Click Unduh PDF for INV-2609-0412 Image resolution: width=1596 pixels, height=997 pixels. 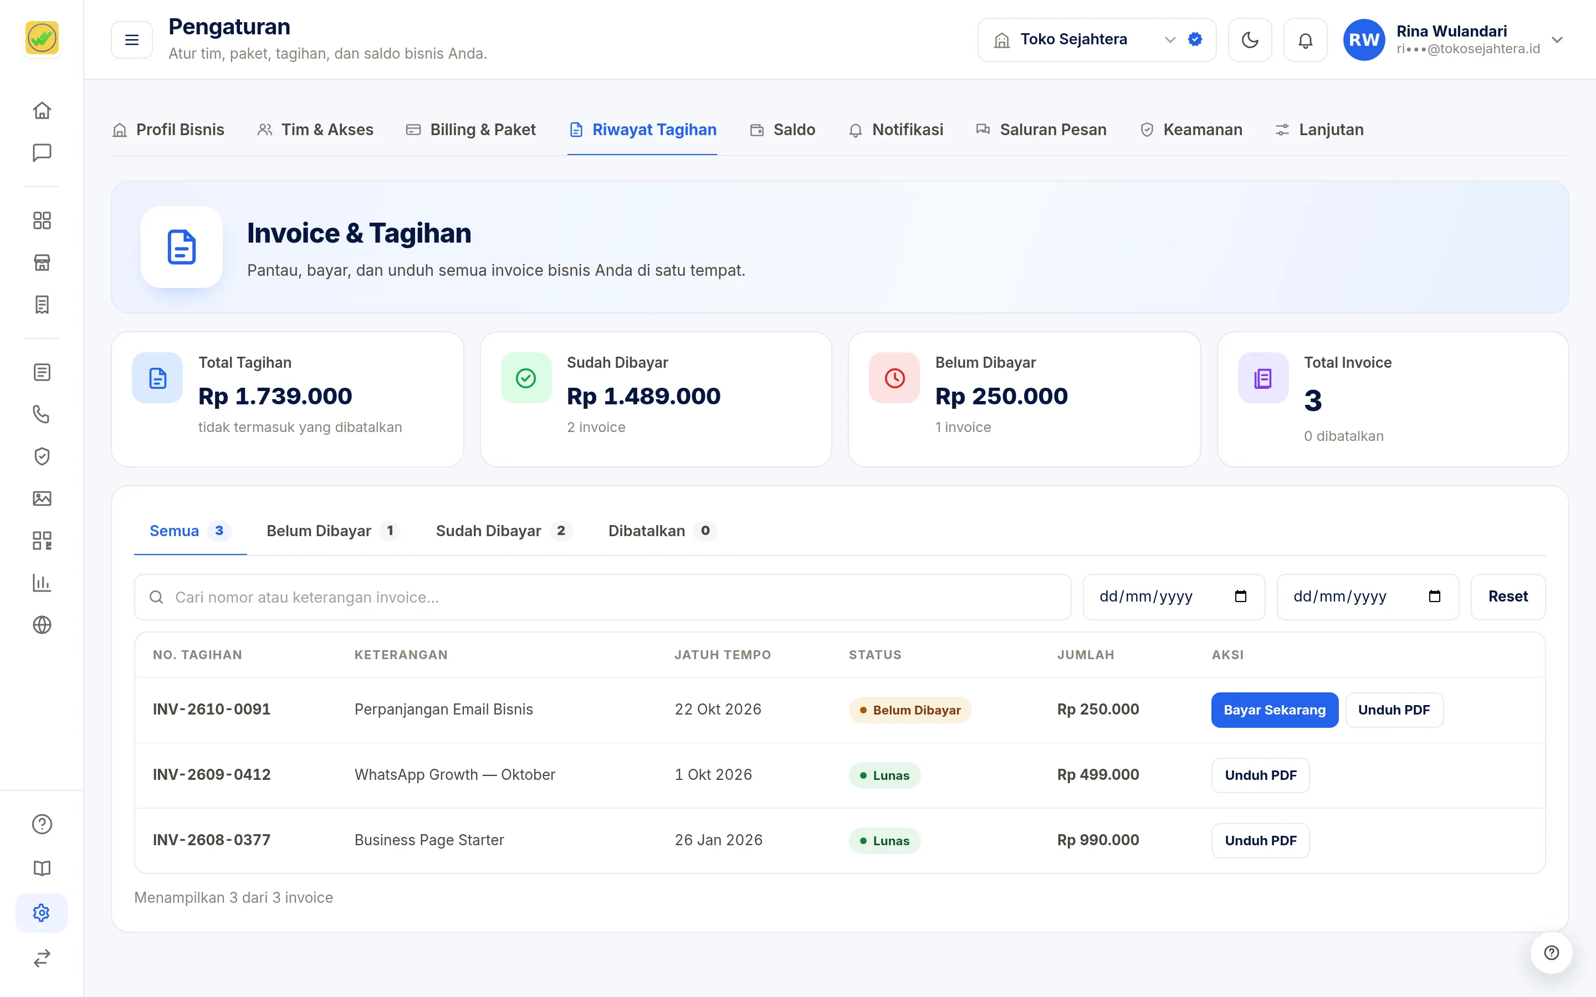(1260, 775)
